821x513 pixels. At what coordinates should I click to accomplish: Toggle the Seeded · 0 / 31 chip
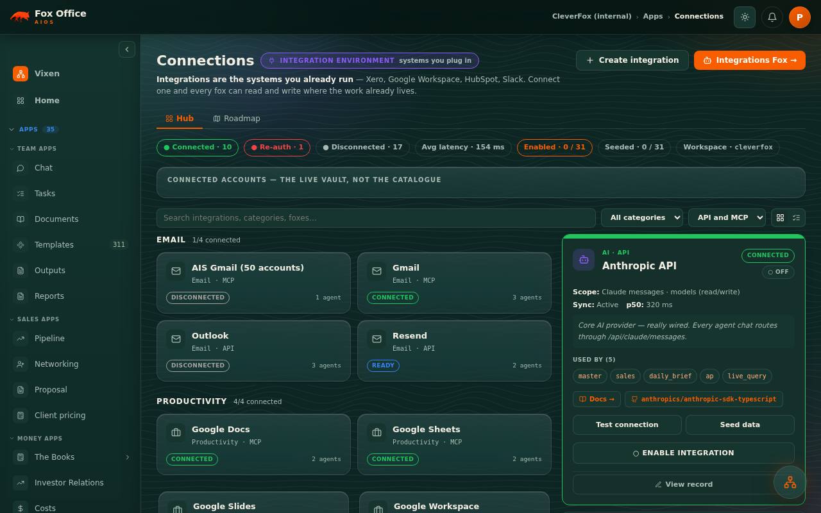pos(634,147)
